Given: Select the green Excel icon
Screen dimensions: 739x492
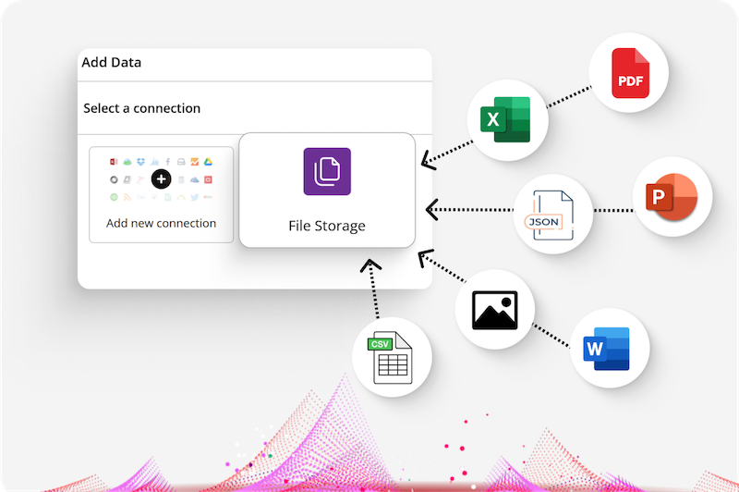Looking at the screenshot, I should point(505,119).
